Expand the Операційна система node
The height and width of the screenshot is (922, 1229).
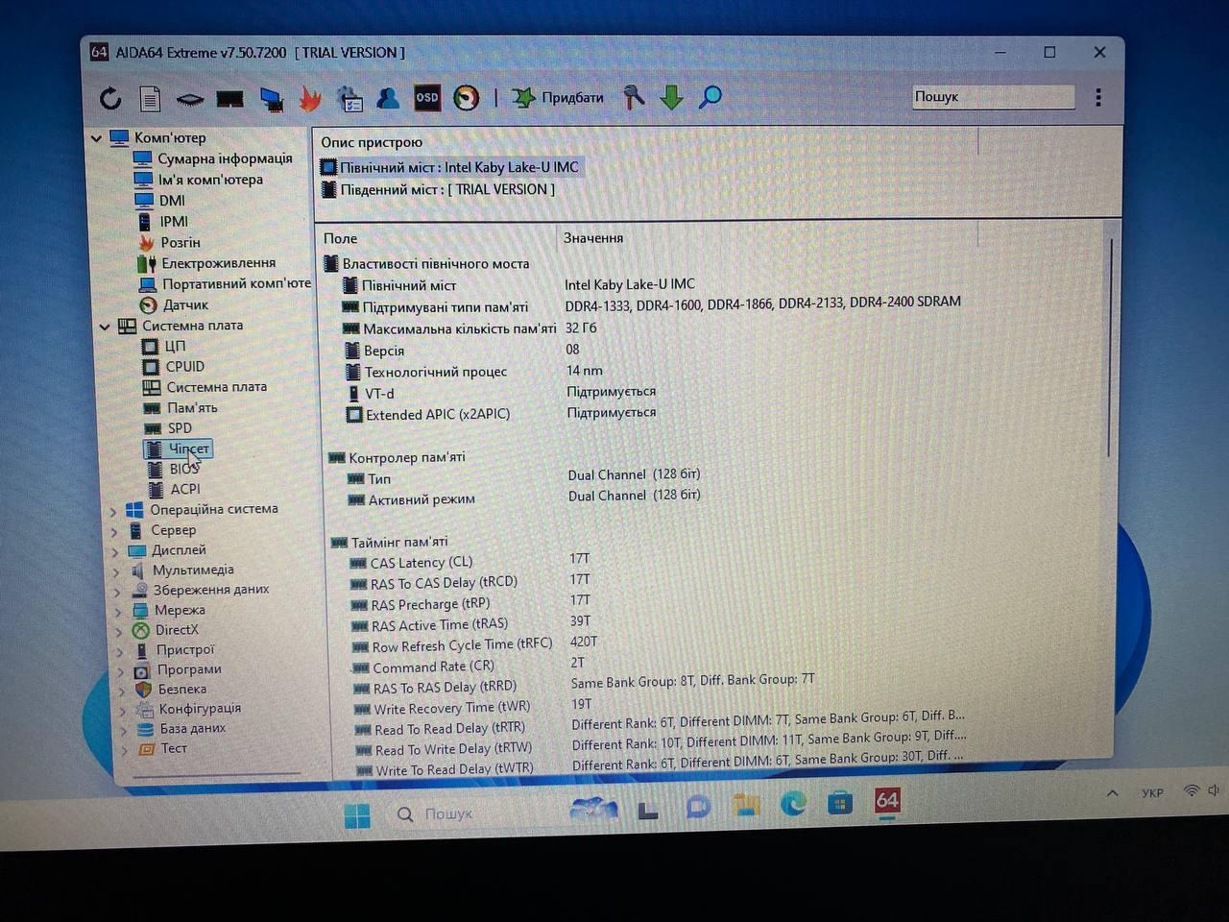[114, 511]
